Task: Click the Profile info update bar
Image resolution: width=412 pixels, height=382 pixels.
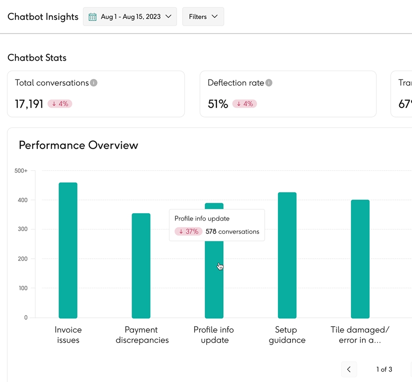Action: 214,286
